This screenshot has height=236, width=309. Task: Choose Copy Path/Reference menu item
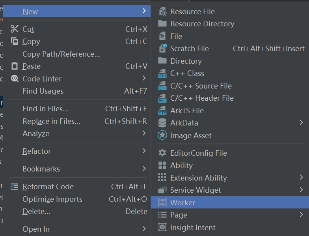pos(61,54)
